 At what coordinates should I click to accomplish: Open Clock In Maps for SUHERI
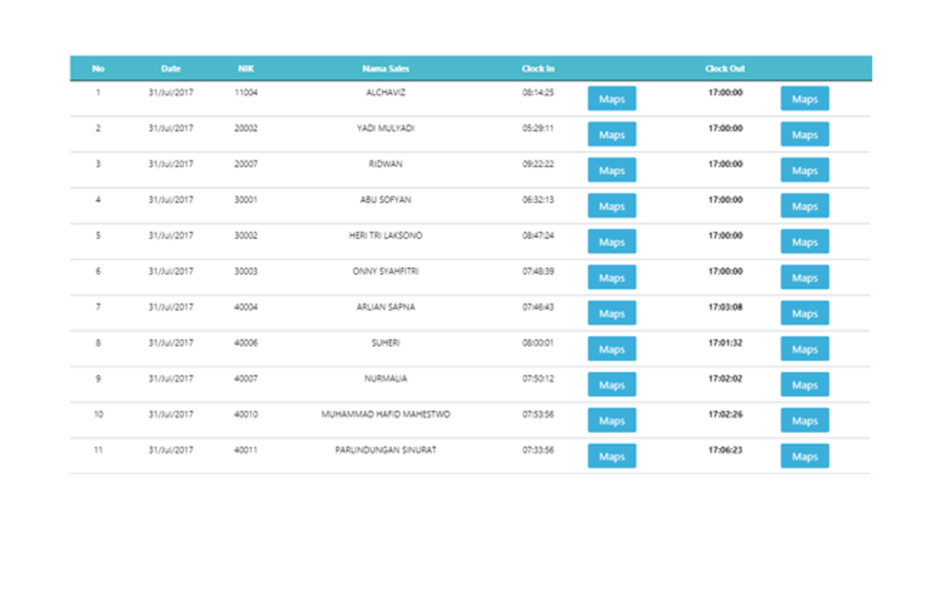click(611, 349)
